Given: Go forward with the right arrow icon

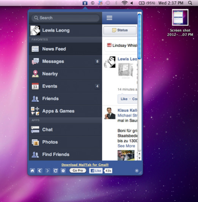Looking at the screenshot, I should [x=48, y=171].
